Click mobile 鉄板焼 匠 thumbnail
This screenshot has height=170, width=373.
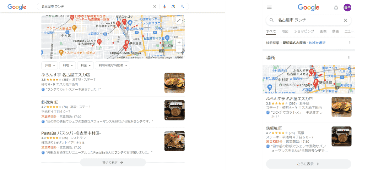coord(341,136)
